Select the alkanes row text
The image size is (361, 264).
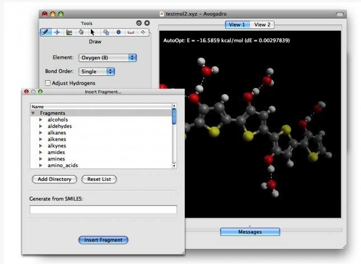coord(57,133)
